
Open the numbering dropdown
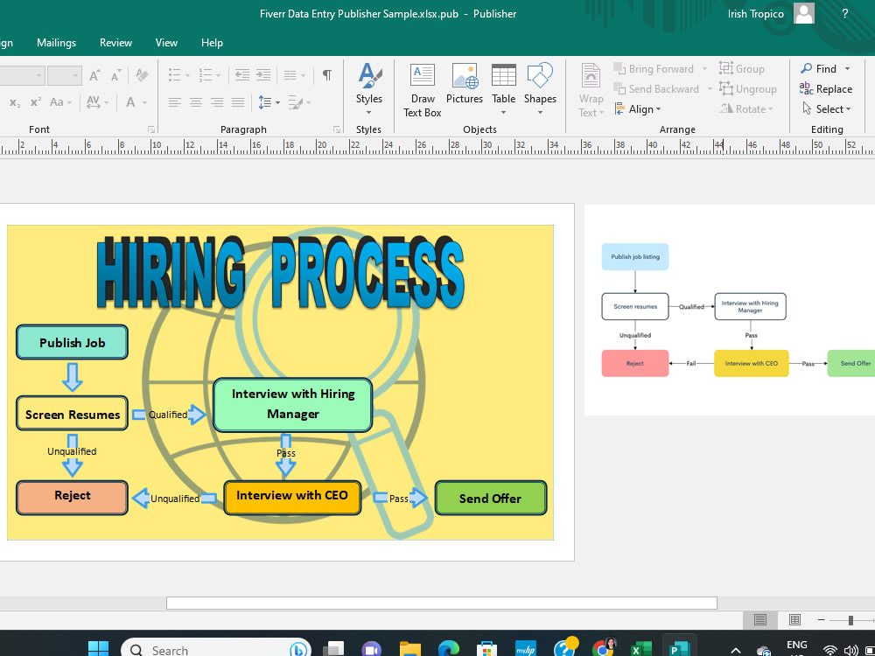tap(218, 75)
